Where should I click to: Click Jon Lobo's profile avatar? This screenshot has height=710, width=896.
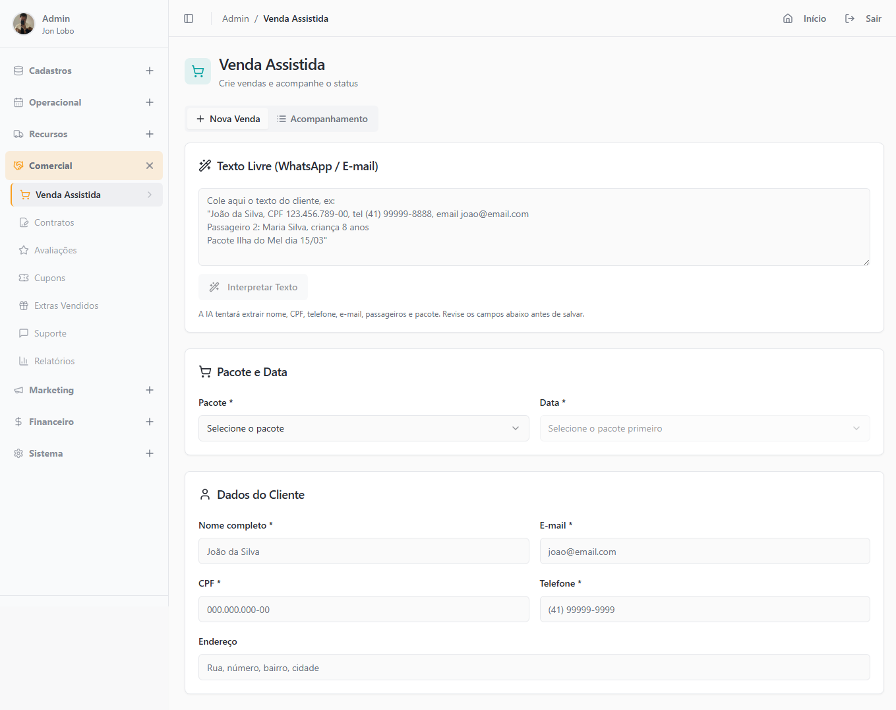point(24,24)
